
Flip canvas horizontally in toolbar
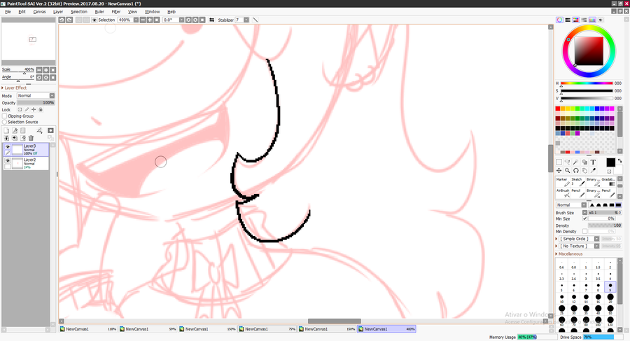211,20
